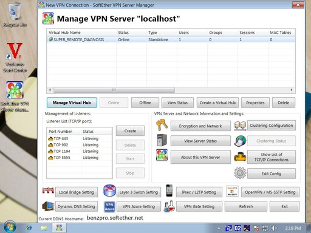The image size is (311, 233).
Task: Click the View Status button
Action: [x=177, y=103]
